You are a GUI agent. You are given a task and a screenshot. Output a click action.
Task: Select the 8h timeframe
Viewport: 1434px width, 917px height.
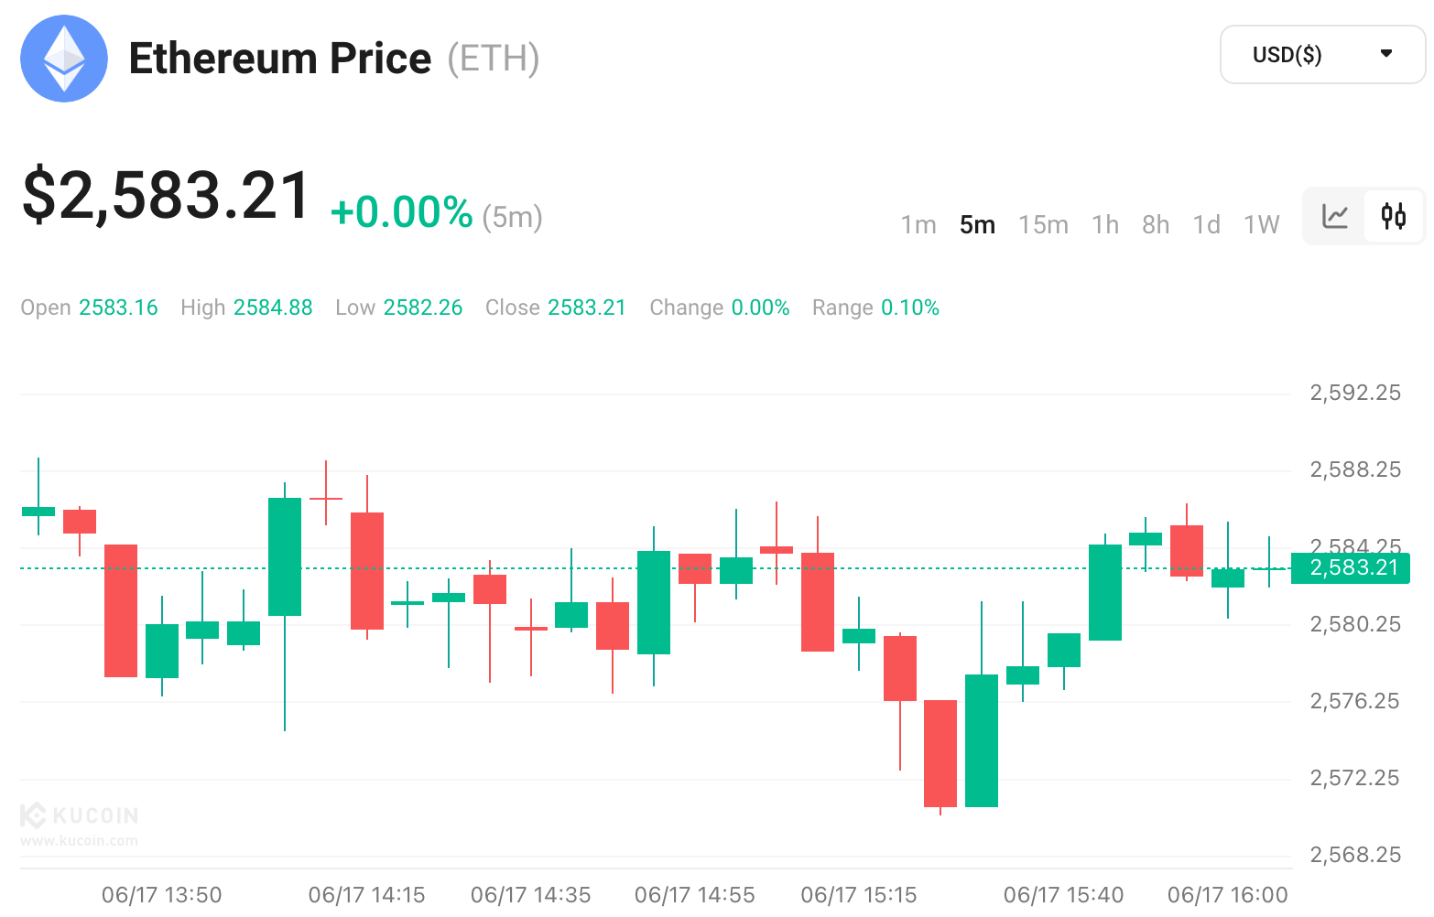coord(1156,225)
